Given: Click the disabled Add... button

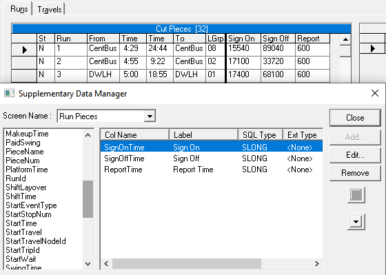Looking at the screenshot, I should click(355, 137).
